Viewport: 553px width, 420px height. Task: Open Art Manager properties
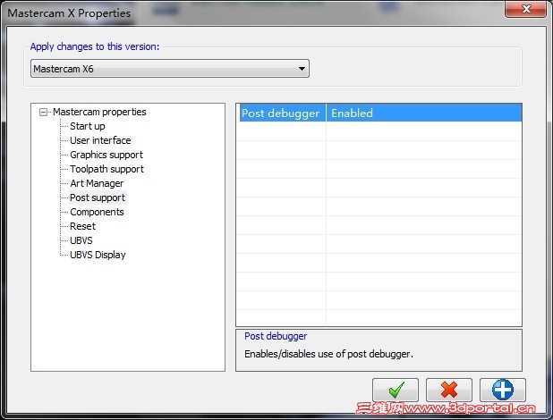tap(97, 183)
